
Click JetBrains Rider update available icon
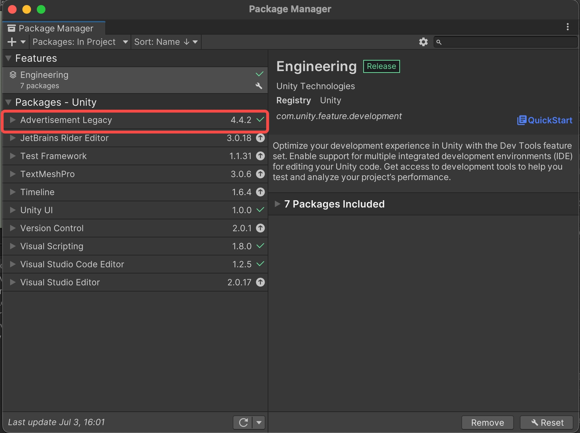260,138
